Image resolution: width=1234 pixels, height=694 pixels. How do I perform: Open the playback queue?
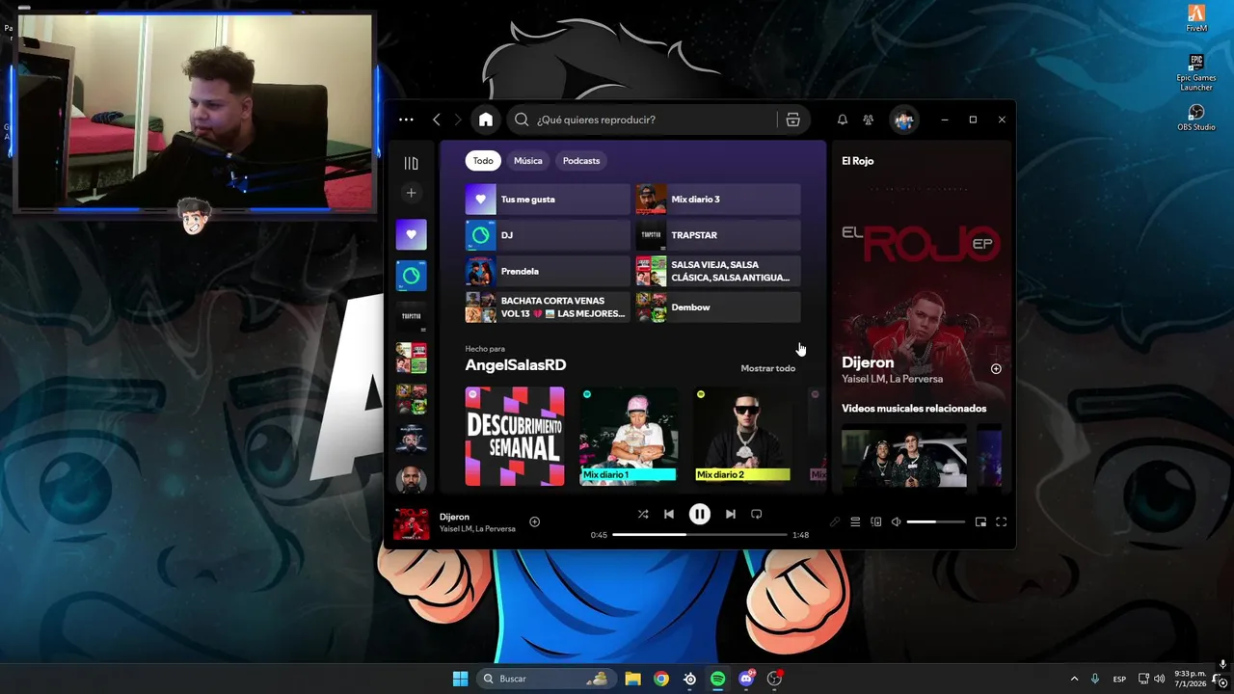pos(855,522)
